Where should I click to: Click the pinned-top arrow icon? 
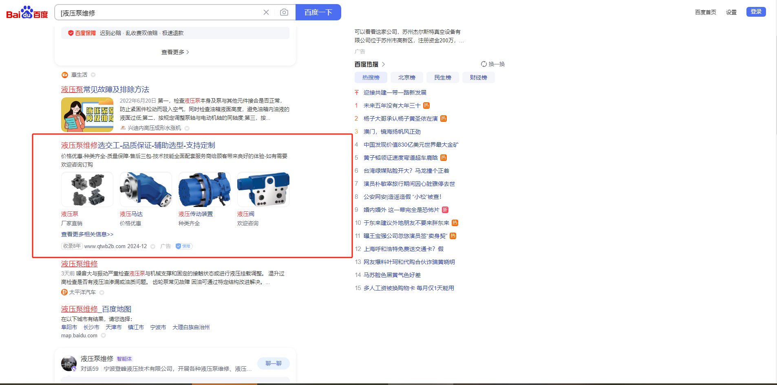(357, 92)
